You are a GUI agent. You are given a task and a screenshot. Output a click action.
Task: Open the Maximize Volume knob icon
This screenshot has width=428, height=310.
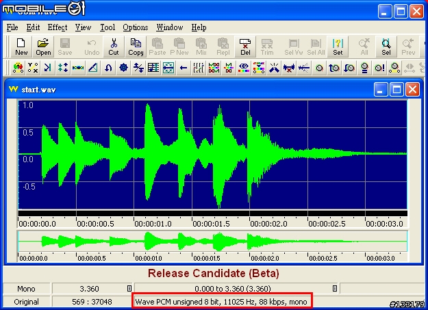(379, 68)
